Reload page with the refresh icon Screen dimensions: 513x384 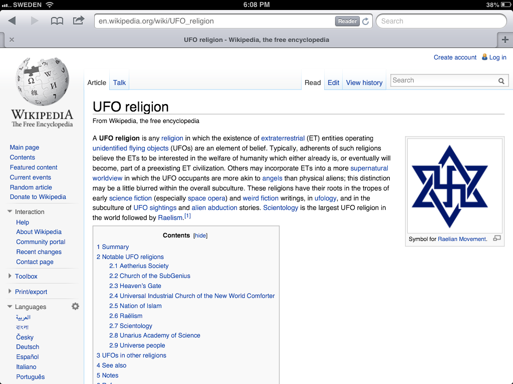click(366, 21)
